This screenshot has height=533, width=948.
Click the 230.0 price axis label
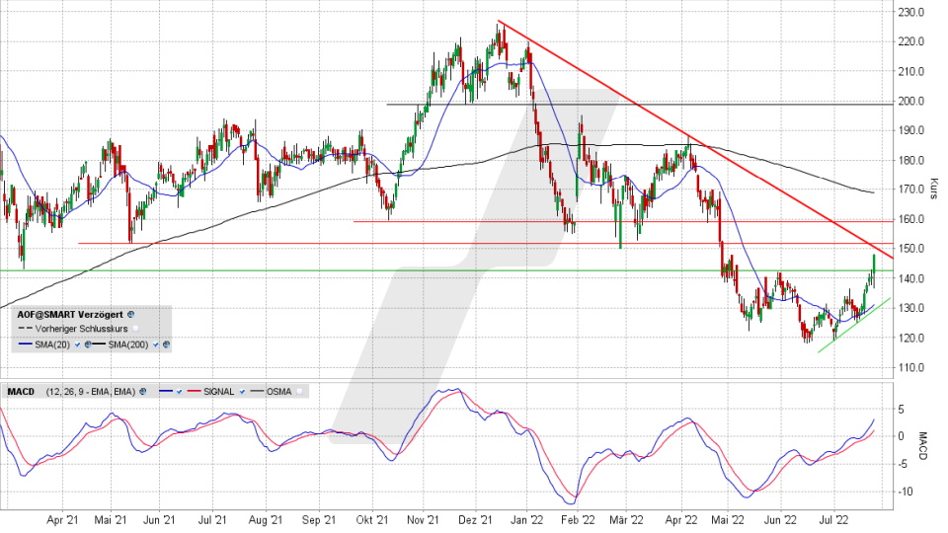(x=911, y=12)
